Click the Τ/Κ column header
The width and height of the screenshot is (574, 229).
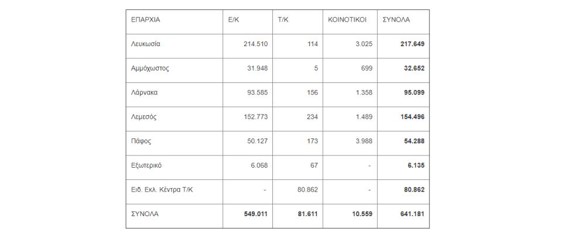coord(283,20)
